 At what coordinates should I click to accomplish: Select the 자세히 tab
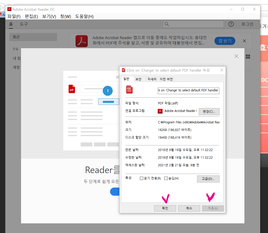pyautogui.click(x=152, y=79)
